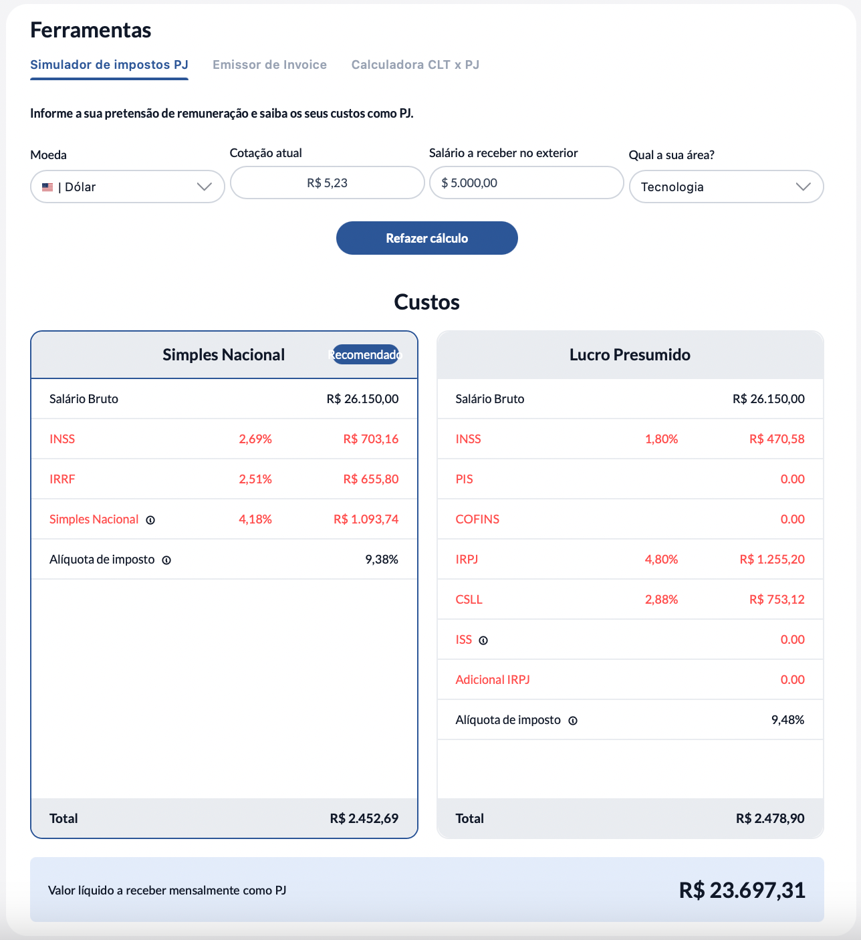Click the Recomendado badge
This screenshot has height=940, width=861.
365,354
